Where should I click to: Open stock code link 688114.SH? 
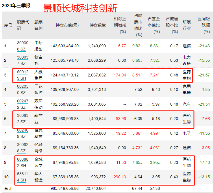[23, 177]
